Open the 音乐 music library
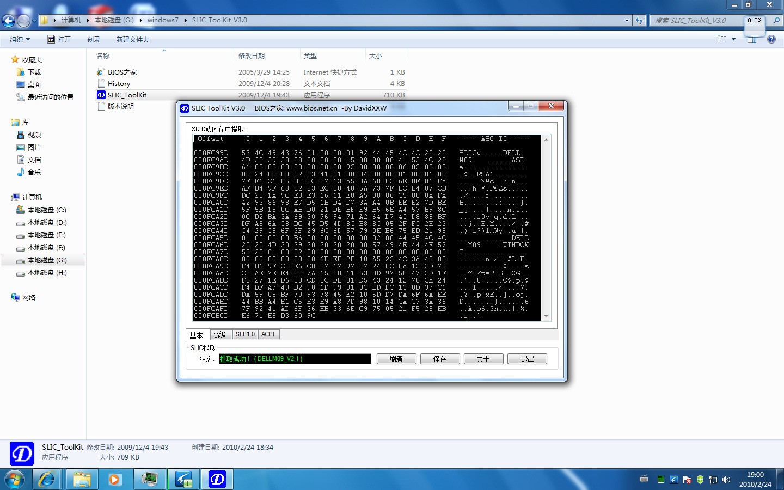The height and width of the screenshot is (490, 784). [x=34, y=172]
